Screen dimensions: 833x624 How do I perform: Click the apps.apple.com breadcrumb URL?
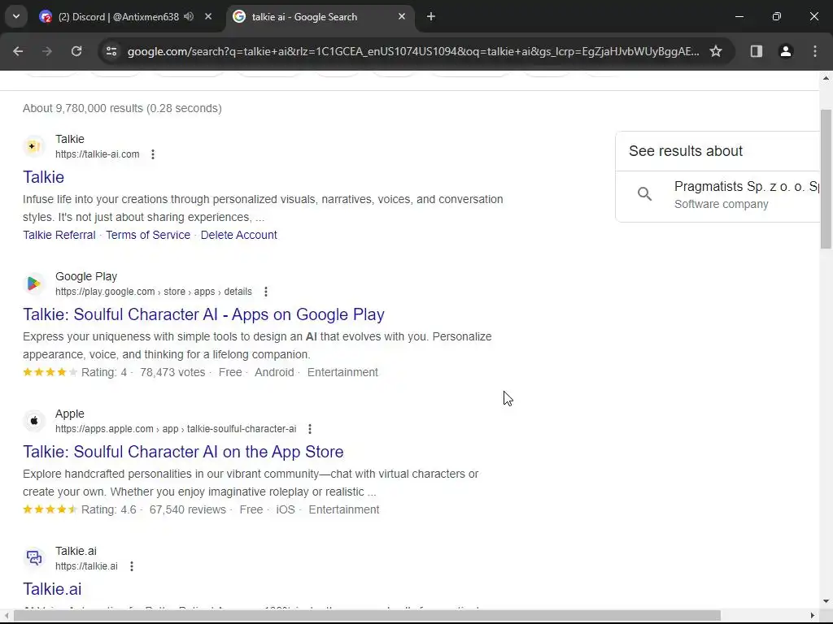coord(176,429)
